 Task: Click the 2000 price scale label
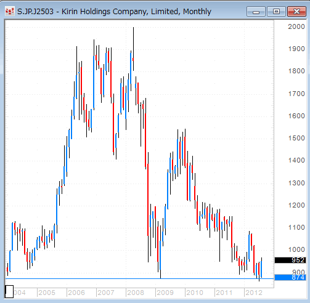[296, 26]
